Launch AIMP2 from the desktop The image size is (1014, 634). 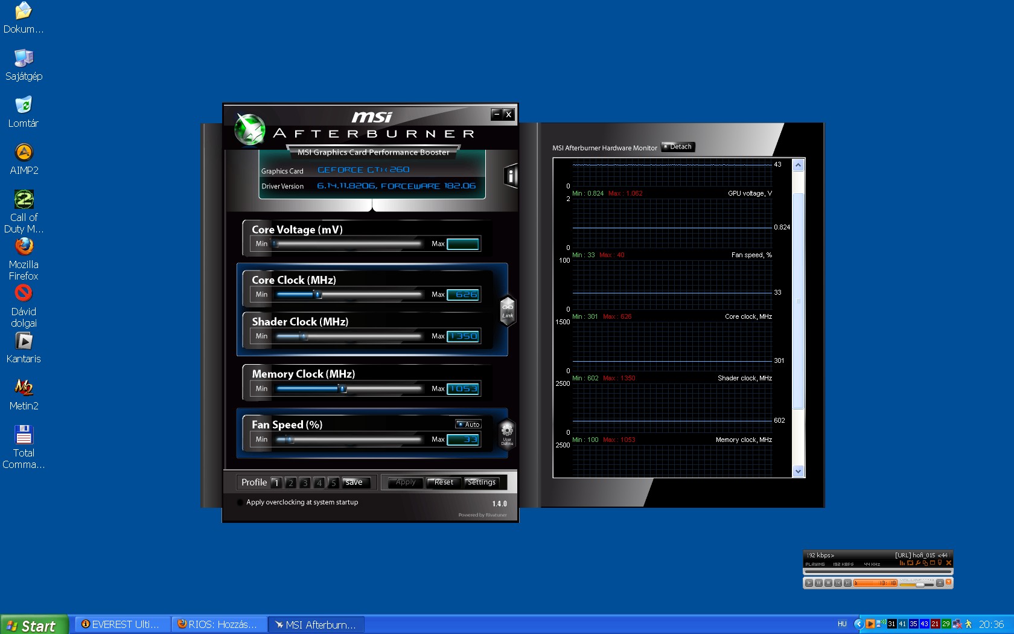click(24, 159)
